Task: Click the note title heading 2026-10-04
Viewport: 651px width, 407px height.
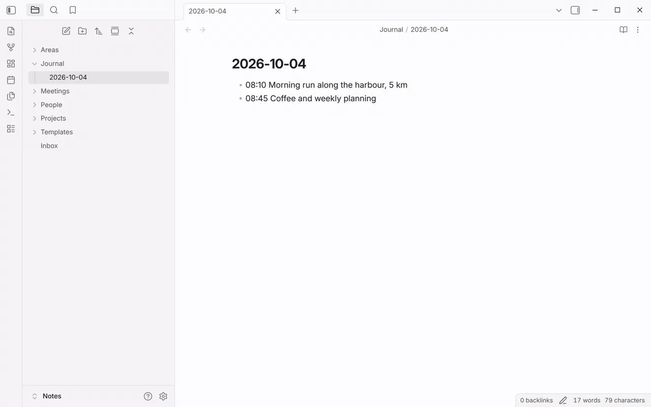Action: click(269, 64)
